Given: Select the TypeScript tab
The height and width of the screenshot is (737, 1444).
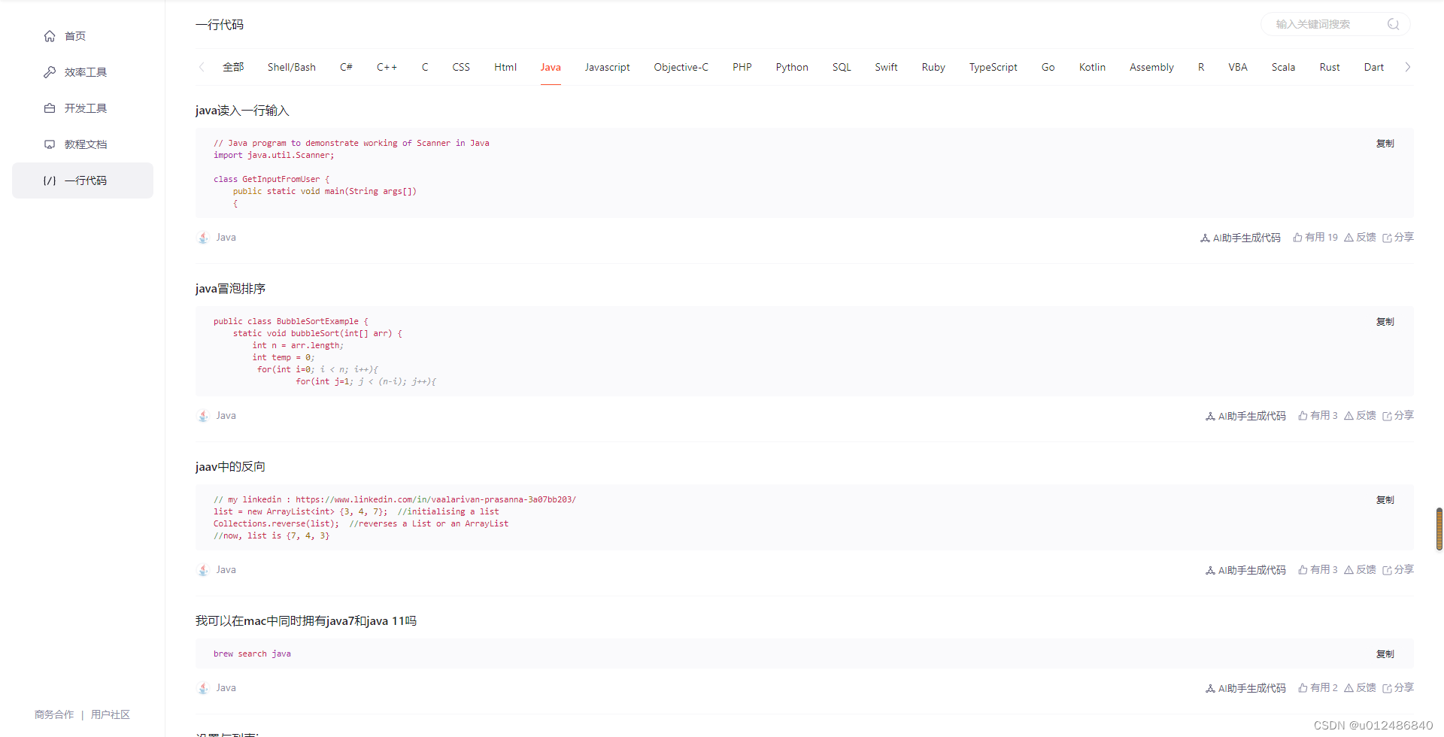Looking at the screenshot, I should [993, 67].
